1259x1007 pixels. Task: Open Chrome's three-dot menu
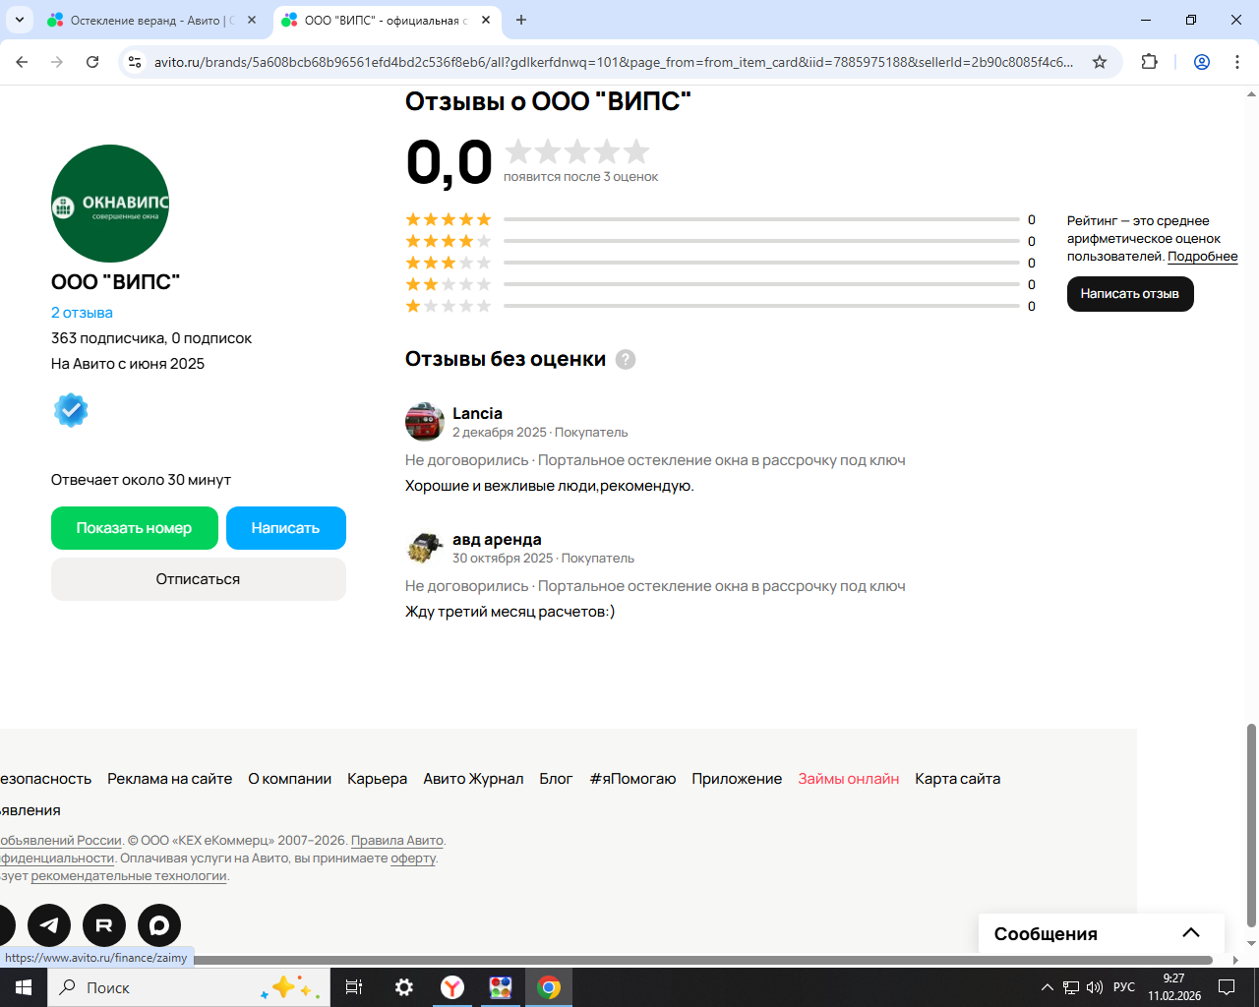pos(1237,62)
